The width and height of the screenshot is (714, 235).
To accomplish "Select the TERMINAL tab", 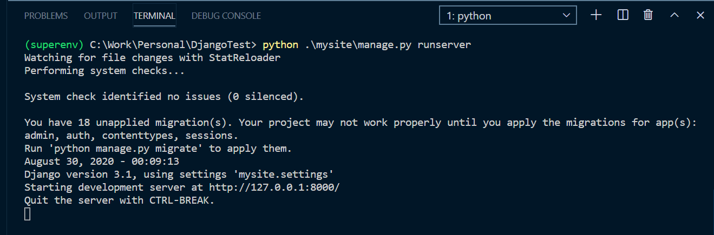I will click(154, 16).
